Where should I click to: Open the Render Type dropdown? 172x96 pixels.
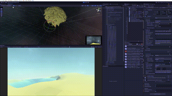click(163, 18)
